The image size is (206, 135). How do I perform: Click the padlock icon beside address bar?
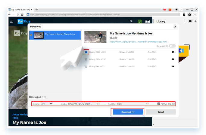pyautogui.click(x=184, y=14)
